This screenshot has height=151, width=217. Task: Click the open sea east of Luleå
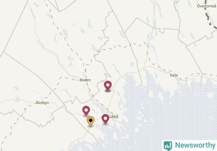tap(166, 117)
